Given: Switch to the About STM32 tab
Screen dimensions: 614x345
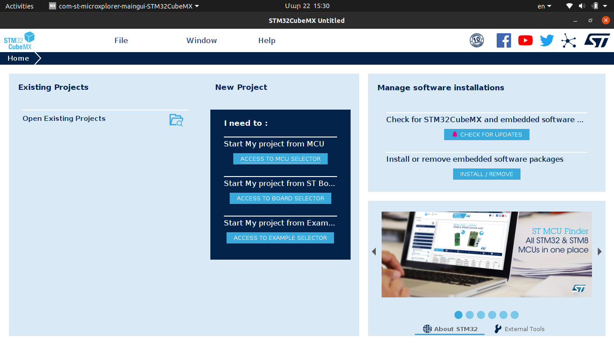Looking at the screenshot, I should [x=450, y=329].
